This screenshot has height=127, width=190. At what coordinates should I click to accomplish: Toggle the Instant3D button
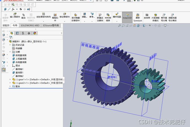pos(127,17)
